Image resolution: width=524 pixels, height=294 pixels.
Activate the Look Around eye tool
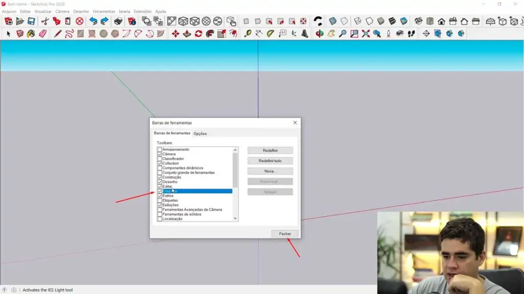tap(399, 32)
